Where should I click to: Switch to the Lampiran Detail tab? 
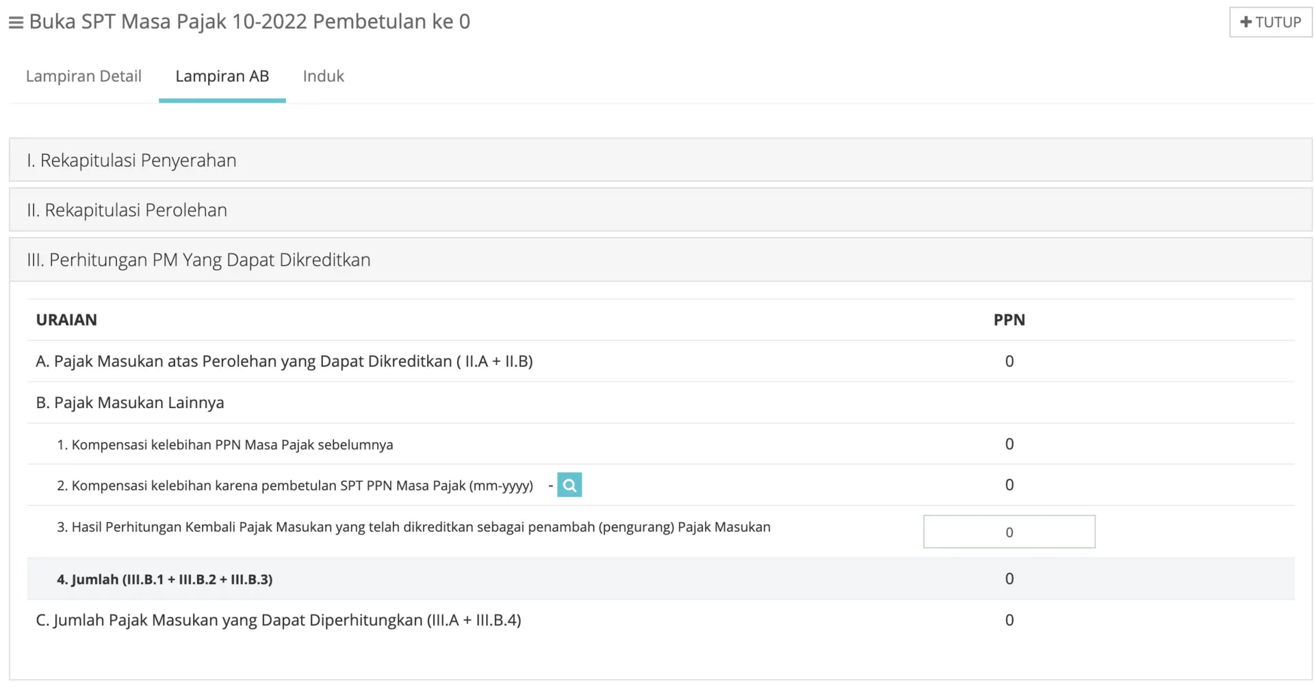coord(83,76)
